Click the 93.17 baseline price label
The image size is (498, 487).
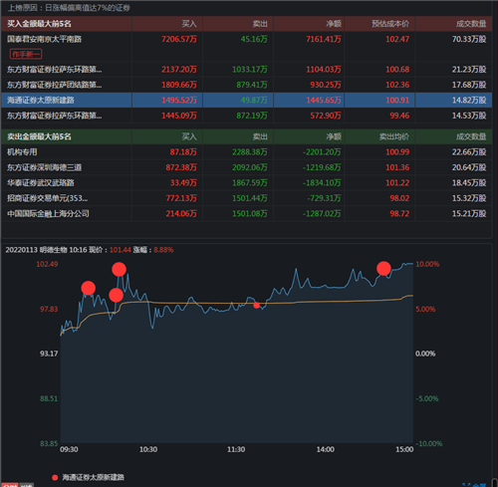coord(49,354)
